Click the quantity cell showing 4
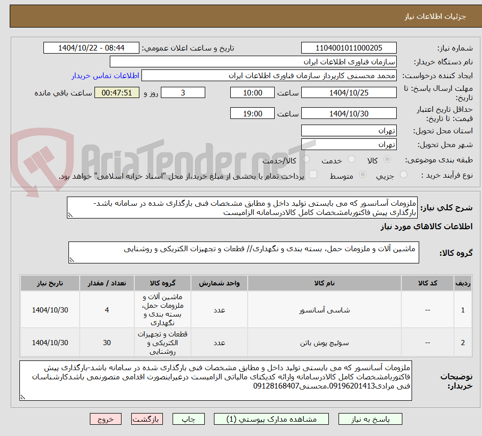The height and width of the screenshot is (436, 482). coord(107,310)
